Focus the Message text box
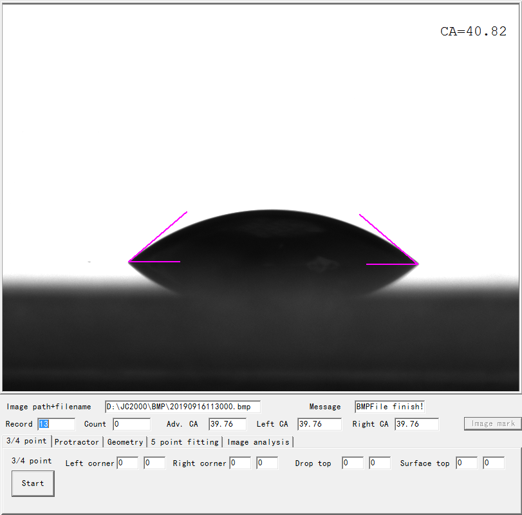The width and height of the screenshot is (522, 515). (x=389, y=407)
